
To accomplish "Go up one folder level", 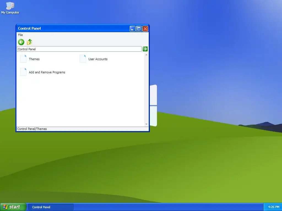I will pos(29,42).
